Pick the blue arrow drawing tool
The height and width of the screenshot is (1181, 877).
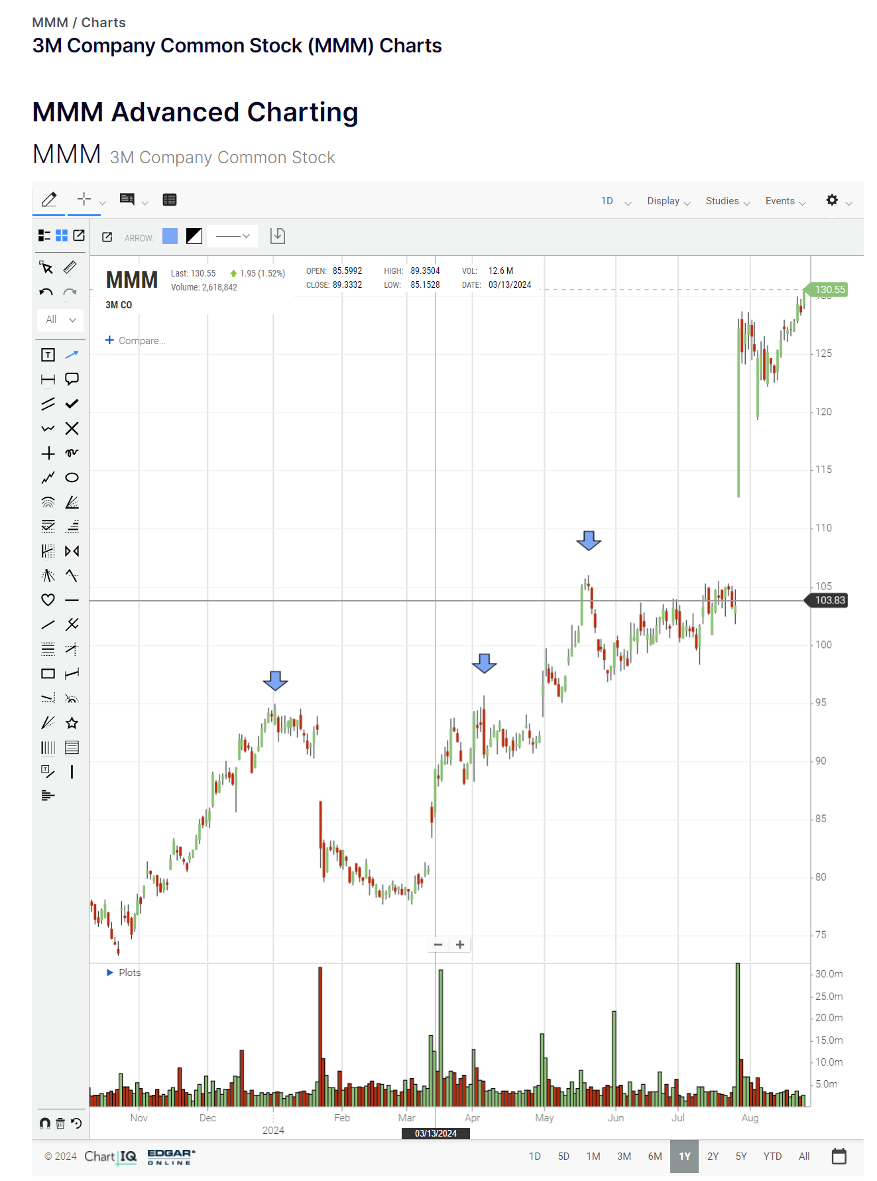(x=72, y=355)
